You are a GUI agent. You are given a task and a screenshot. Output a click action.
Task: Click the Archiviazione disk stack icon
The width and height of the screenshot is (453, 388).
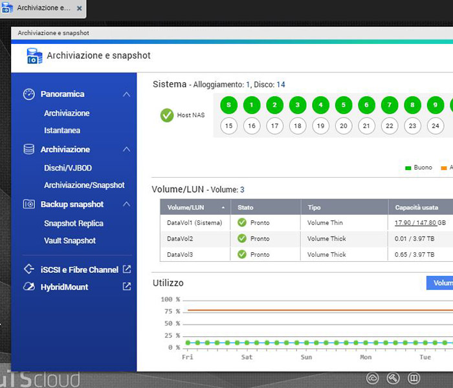click(x=28, y=149)
